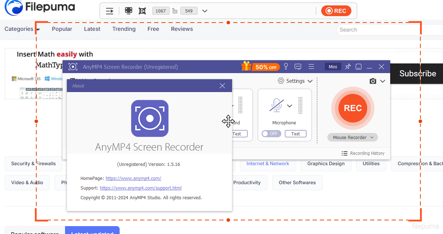Go to the Popular page
443x234 pixels.
[62, 29]
